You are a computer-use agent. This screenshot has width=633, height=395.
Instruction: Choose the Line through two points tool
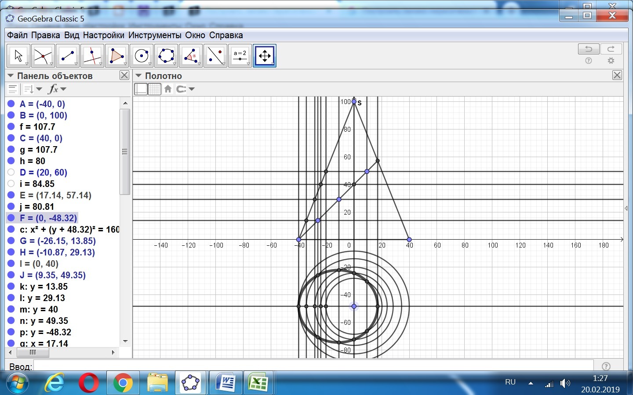click(67, 56)
